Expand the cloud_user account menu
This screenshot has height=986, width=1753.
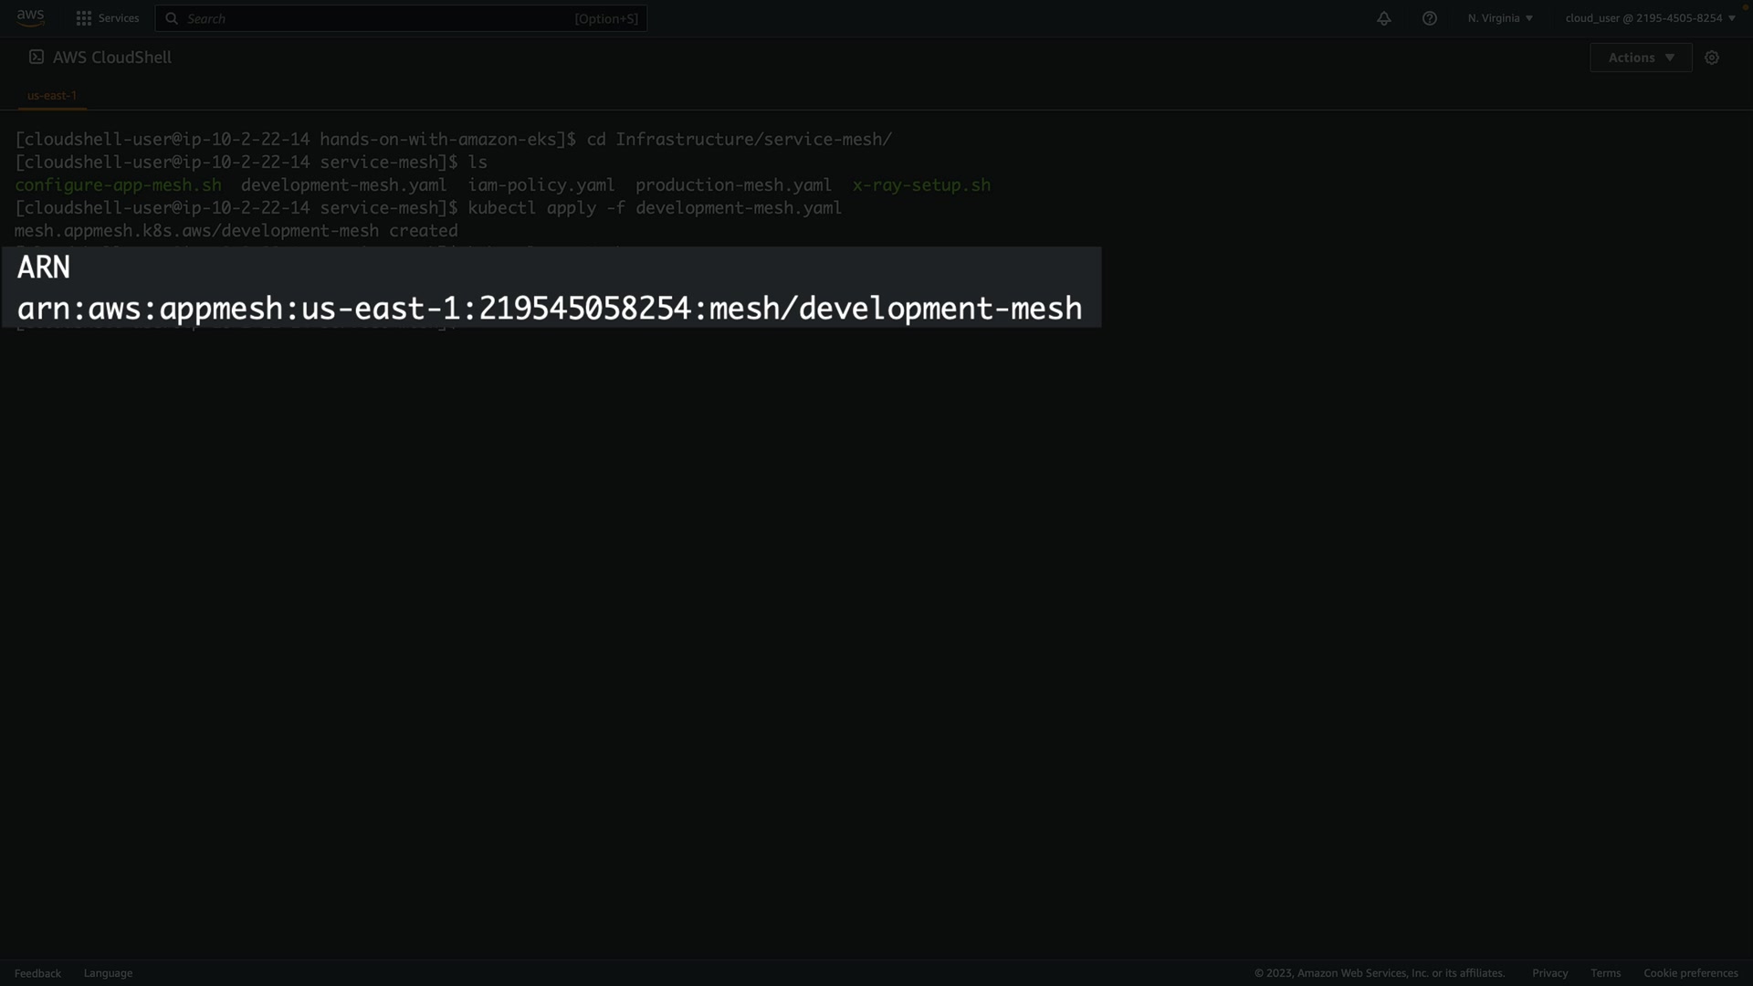(x=1650, y=18)
